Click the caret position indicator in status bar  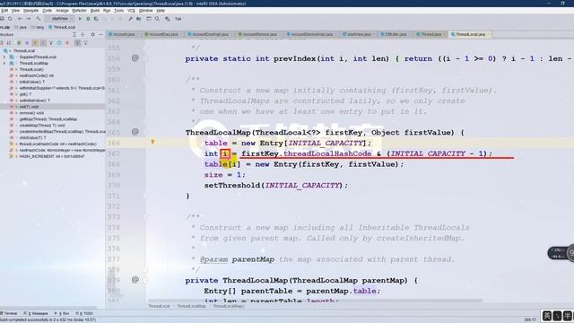click(x=530, y=319)
